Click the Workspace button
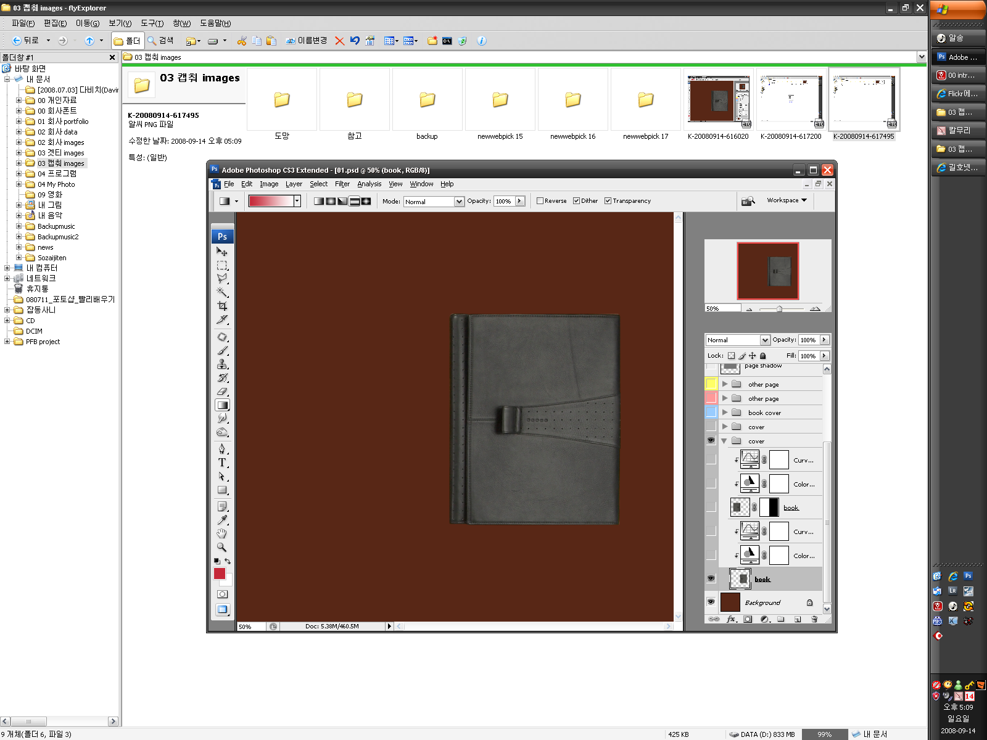 click(x=787, y=200)
